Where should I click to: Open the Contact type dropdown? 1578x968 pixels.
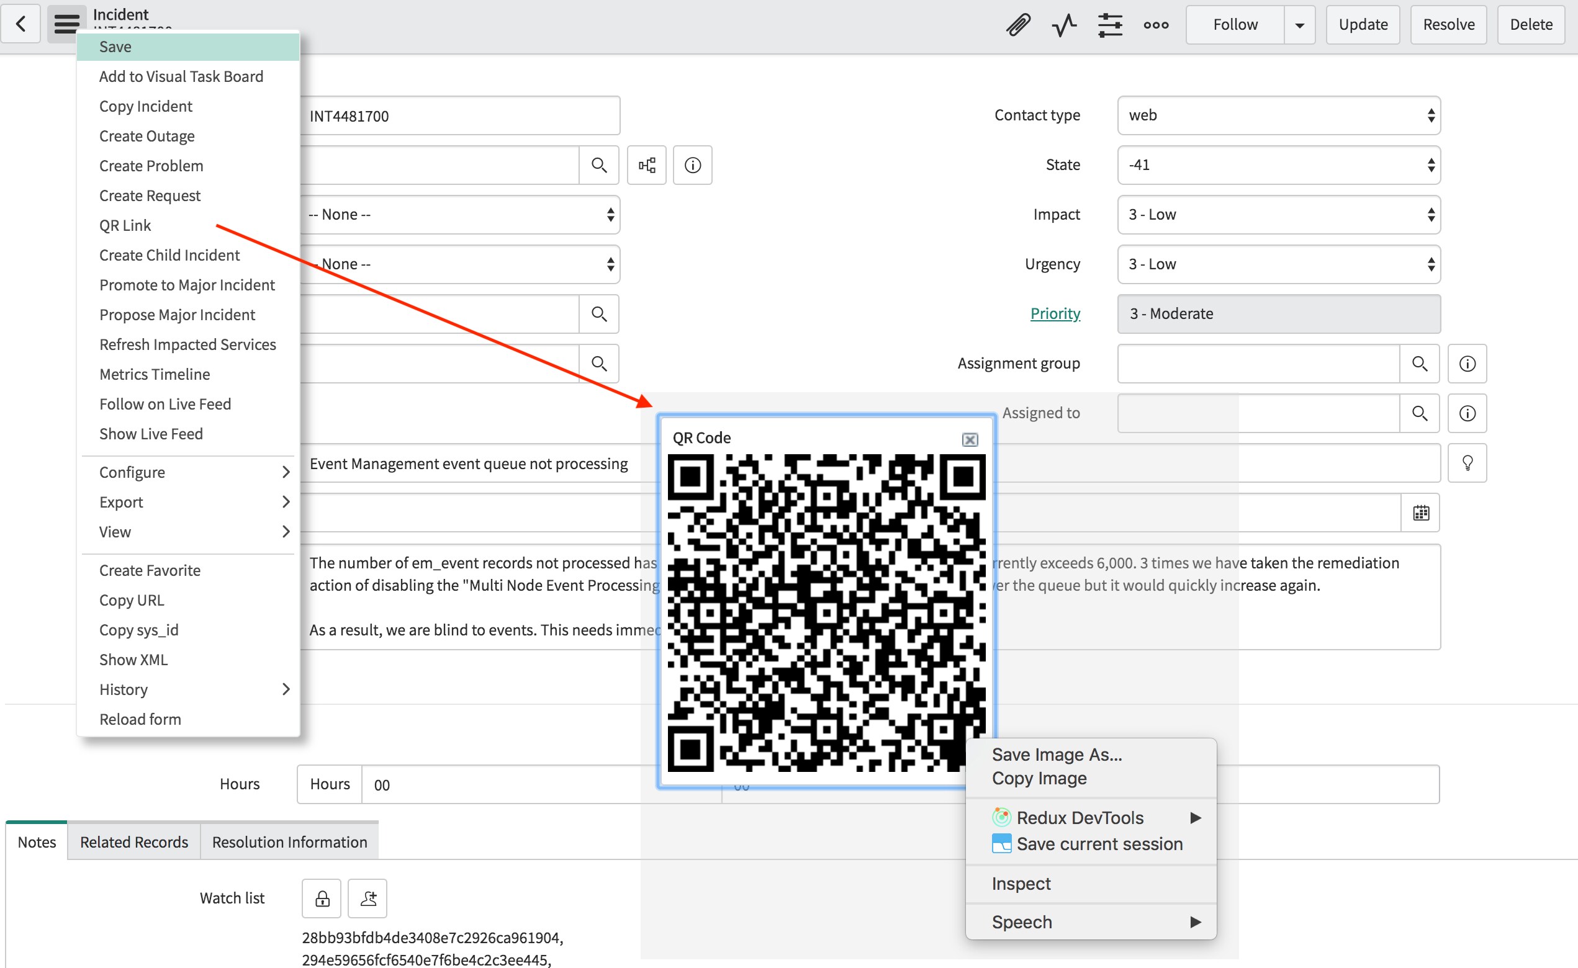(x=1279, y=115)
